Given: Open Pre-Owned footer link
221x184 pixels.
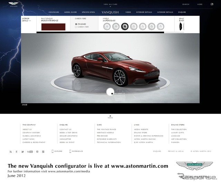Looking at the screenshot, I should pyautogui.click(x=102, y=136).
